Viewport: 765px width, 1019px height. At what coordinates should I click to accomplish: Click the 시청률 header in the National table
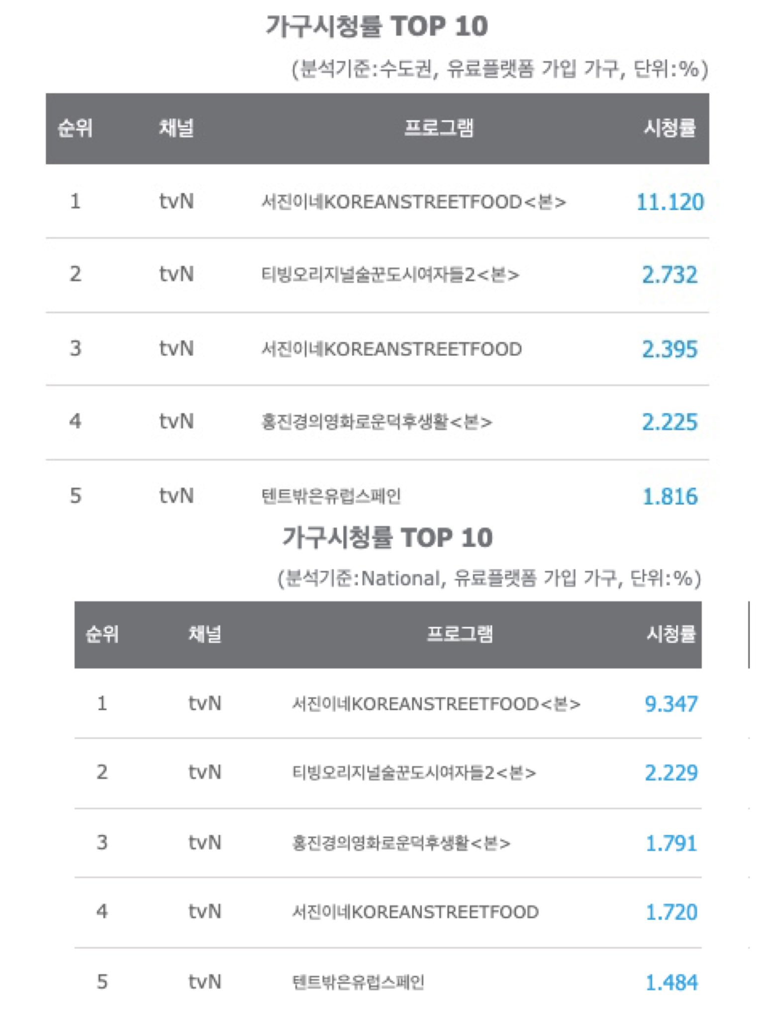point(671,634)
